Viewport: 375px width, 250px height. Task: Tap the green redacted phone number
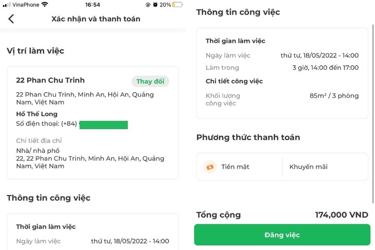pyautogui.click(x=103, y=125)
